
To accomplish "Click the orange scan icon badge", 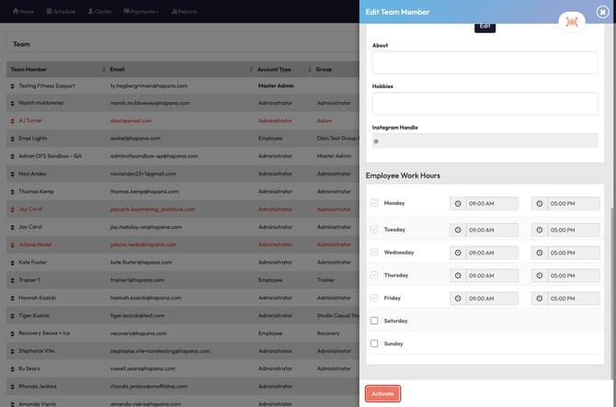I will point(572,22).
